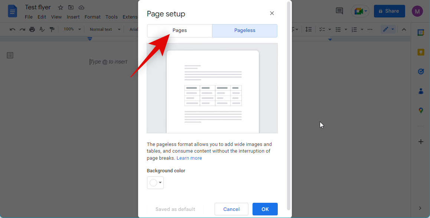Star the Test flyer document

click(61, 8)
